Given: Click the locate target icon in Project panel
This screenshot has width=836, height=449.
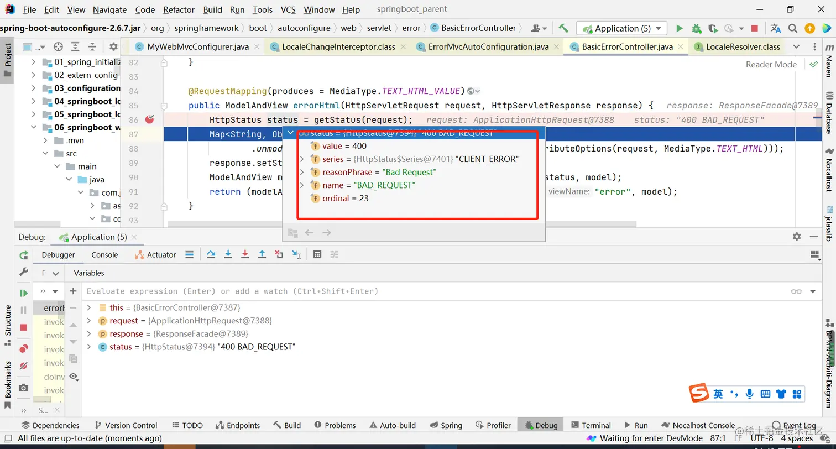Looking at the screenshot, I should (x=58, y=46).
